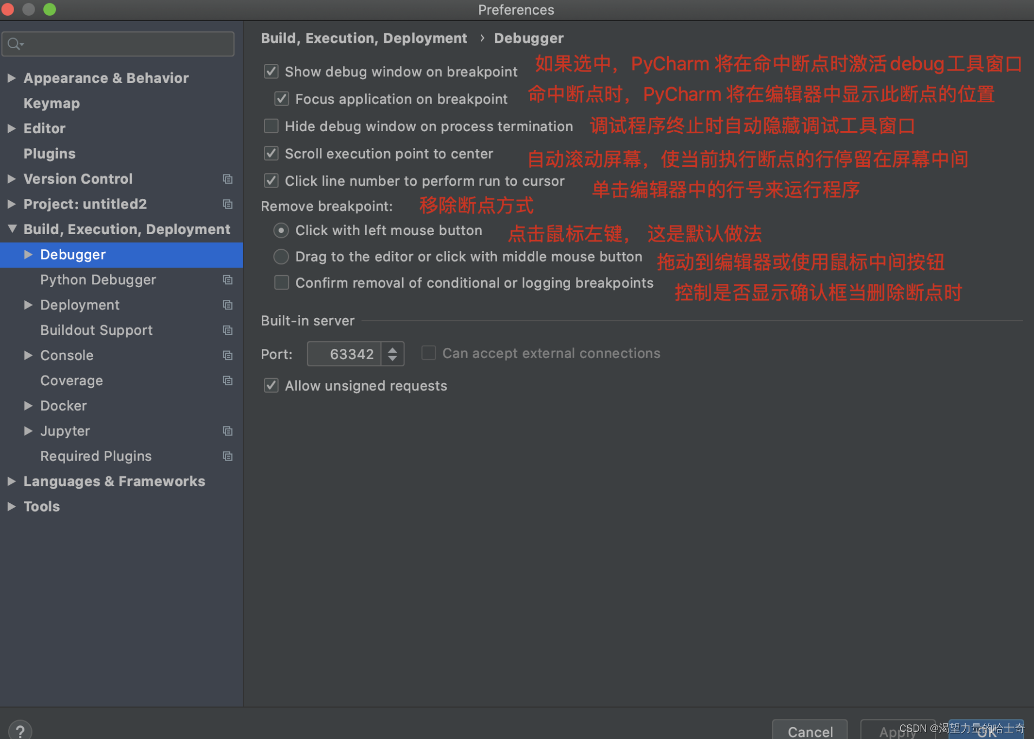
Task: Expand the Deployment subtree arrow
Action: (x=28, y=305)
